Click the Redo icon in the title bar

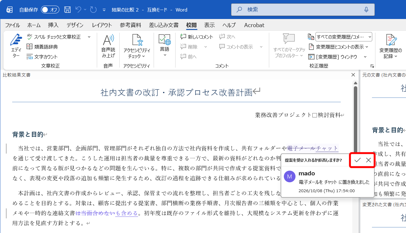(x=93, y=10)
